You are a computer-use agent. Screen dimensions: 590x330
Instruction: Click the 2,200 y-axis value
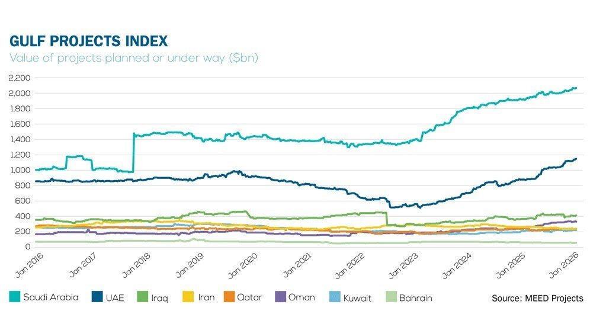pyautogui.click(x=20, y=78)
